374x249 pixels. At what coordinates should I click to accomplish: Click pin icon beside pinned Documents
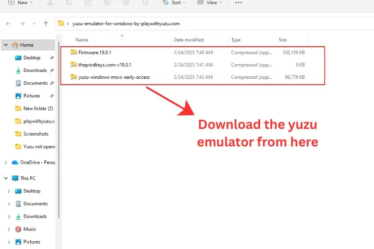52,83
